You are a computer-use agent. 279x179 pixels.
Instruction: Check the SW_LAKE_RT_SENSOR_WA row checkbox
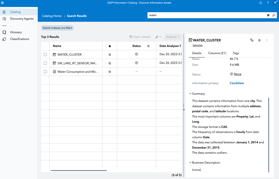coord(45,63)
